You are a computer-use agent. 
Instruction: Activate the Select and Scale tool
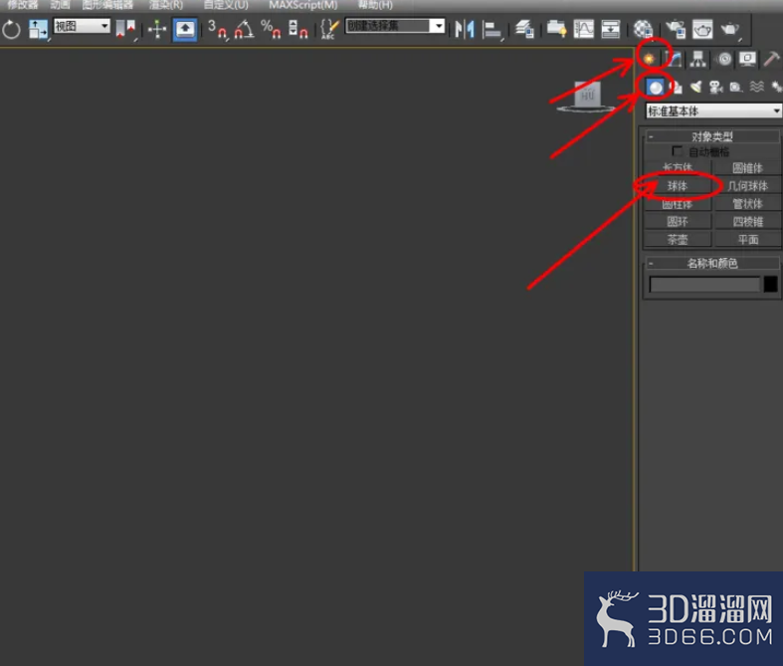point(38,30)
